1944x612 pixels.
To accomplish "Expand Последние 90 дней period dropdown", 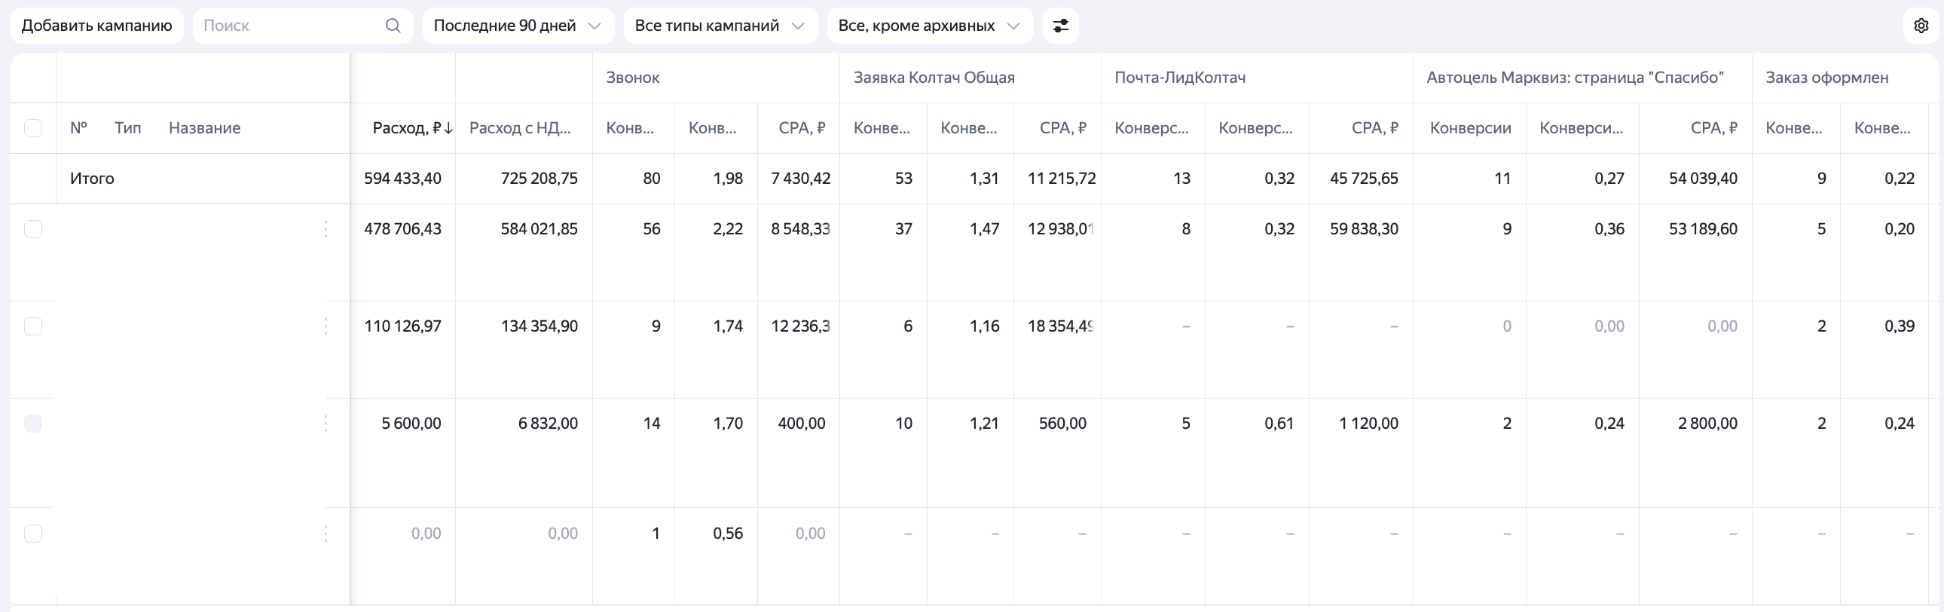I will coord(518,26).
